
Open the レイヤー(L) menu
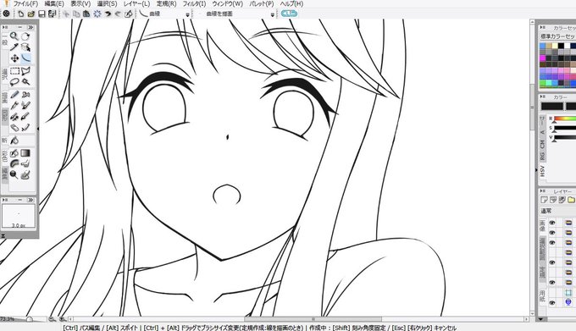click(x=136, y=3)
